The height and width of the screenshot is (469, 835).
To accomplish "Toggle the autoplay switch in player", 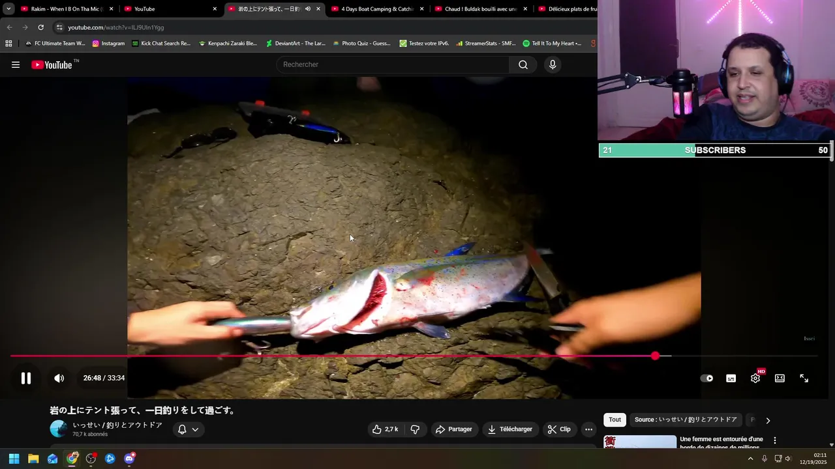I will tap(706, 378).
